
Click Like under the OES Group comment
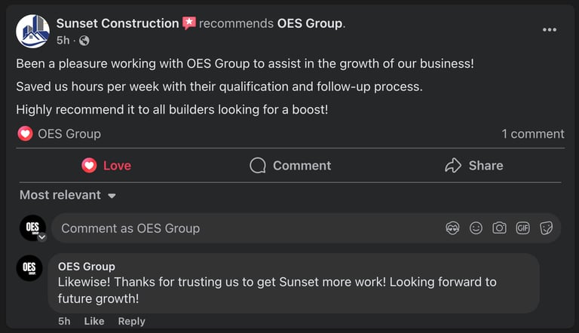94,321
